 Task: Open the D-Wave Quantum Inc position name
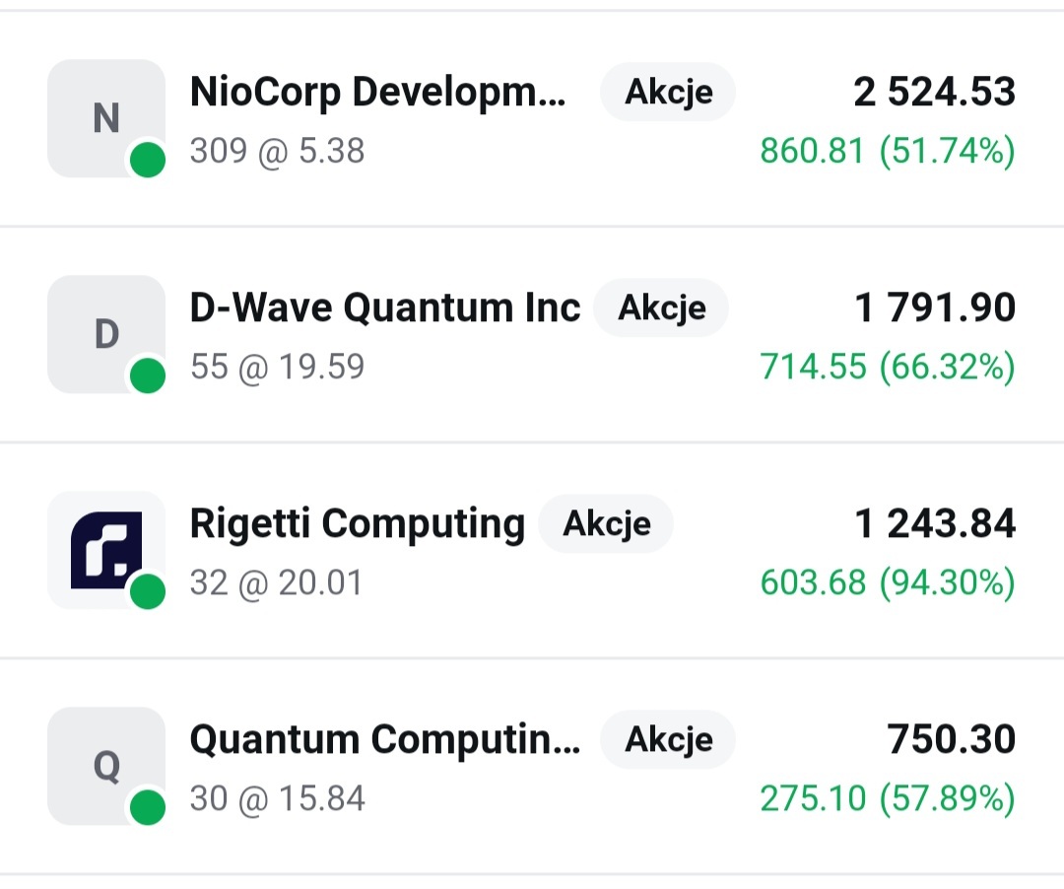click(384, 308)
